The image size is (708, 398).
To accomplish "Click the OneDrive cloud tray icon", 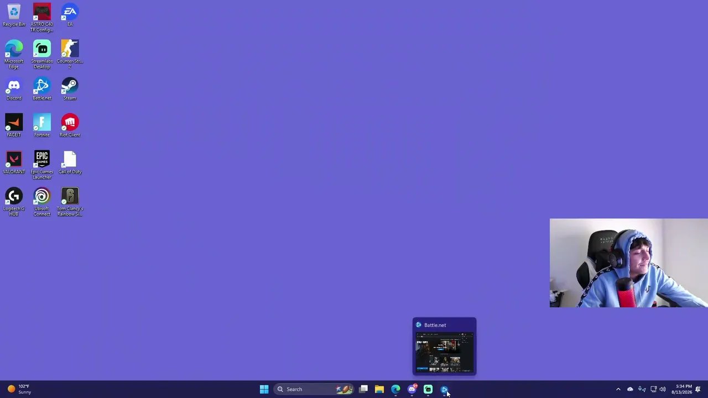I will (630, 389).
